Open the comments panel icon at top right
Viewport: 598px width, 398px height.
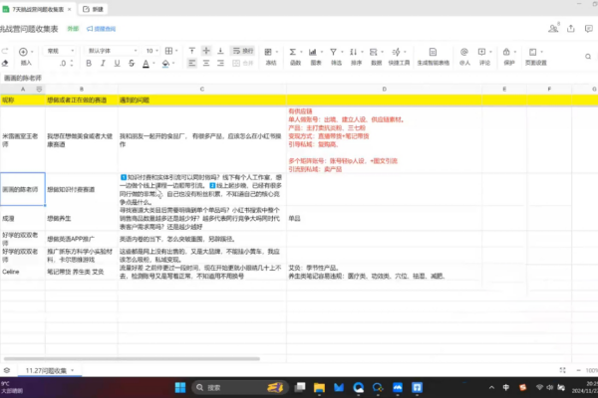(x=589, y=28)
